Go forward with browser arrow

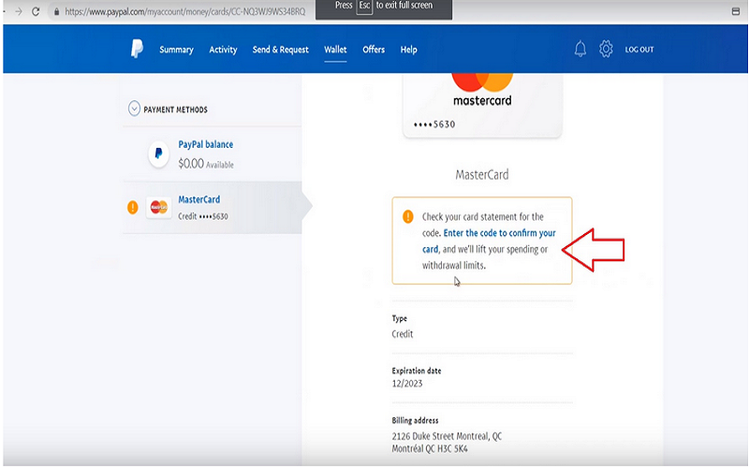(19, 11)
